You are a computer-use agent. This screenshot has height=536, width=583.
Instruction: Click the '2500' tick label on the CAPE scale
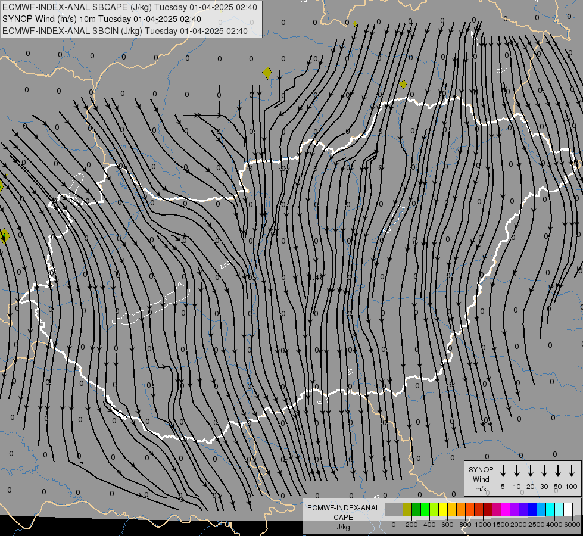pos(537,525)
